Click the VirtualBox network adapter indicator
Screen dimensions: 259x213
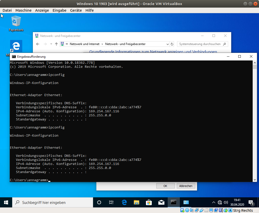click(197, 210)
